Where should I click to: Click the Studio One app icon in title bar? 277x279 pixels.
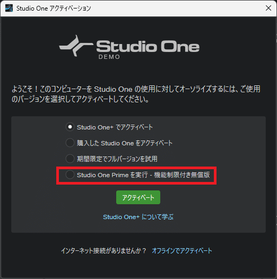click(x=9, y=8)
